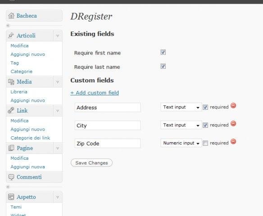Viewport: 263px width, 216px height.
Task: Open the Media menu
Action: (24, 82)
